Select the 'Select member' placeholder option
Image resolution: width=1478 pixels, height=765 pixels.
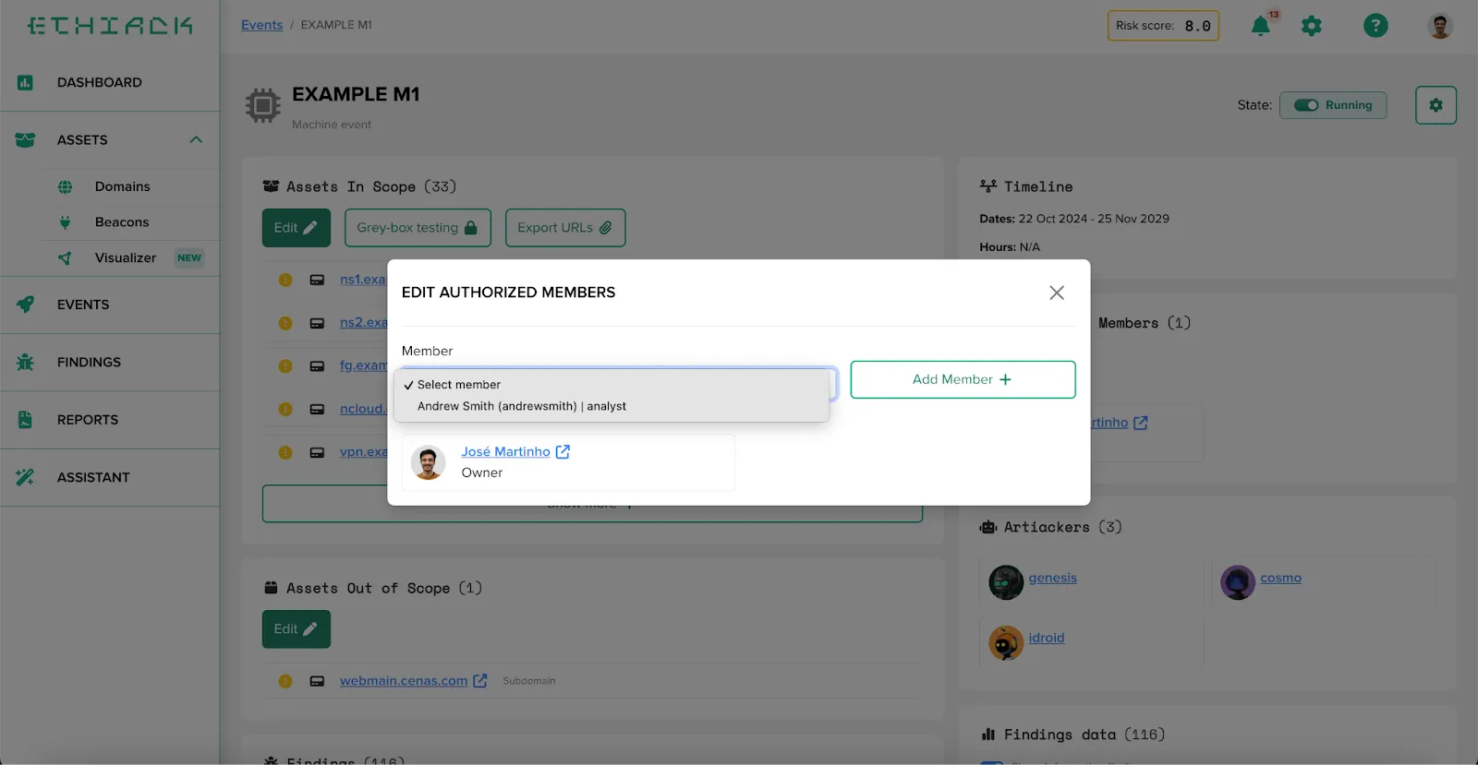(x=459, y=385)
